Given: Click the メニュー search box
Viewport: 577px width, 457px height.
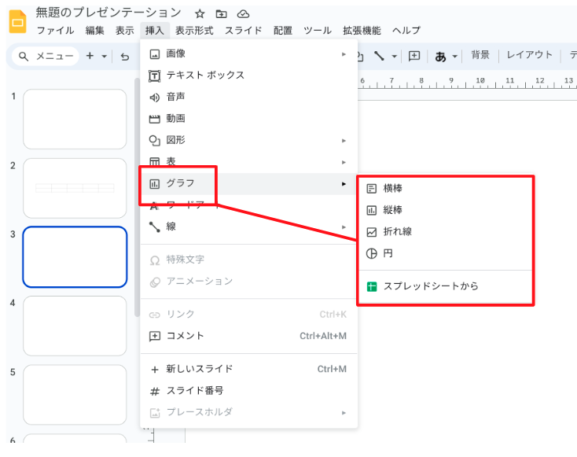Looking at the screenshot, I should coord(46,57).
